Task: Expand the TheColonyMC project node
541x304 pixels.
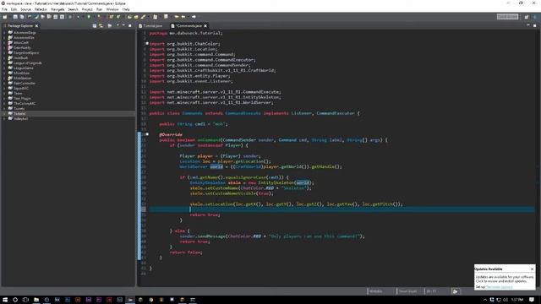Action: 4,103
